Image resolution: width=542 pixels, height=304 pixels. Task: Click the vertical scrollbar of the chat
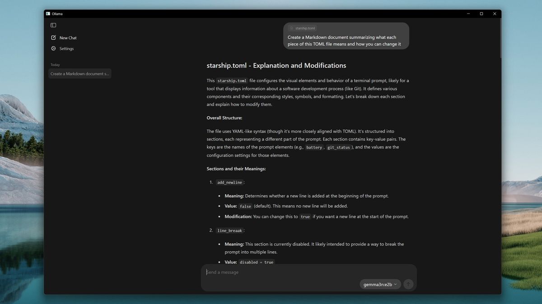coord(500,41)
